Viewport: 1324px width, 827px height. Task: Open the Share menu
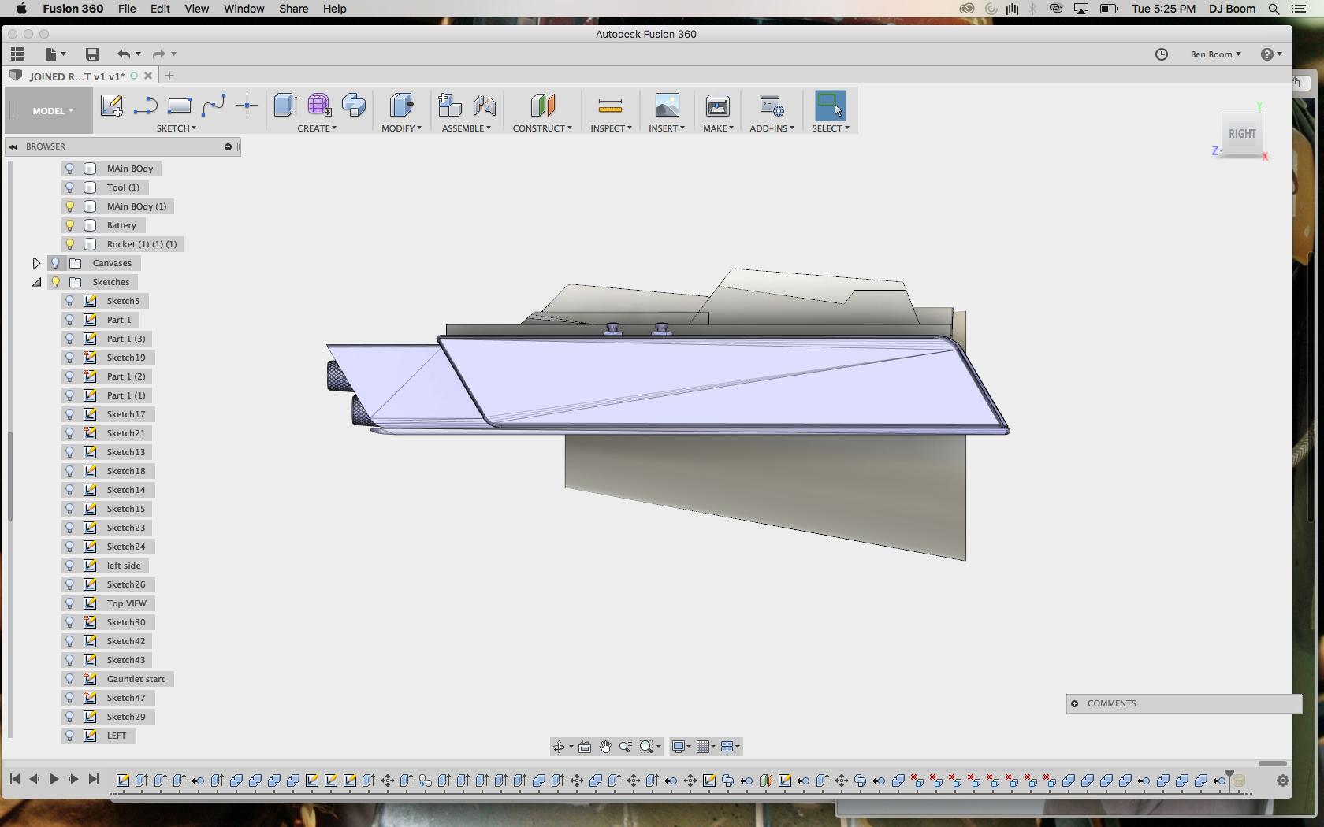coord(293,9)
